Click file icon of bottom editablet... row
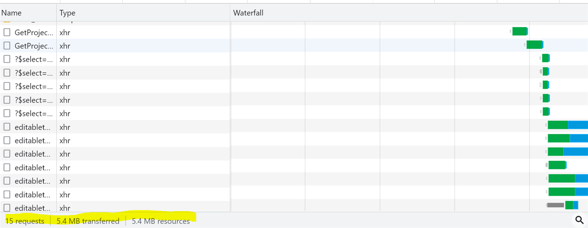This screenshot has height=228, width=588. tap(7, 208)
